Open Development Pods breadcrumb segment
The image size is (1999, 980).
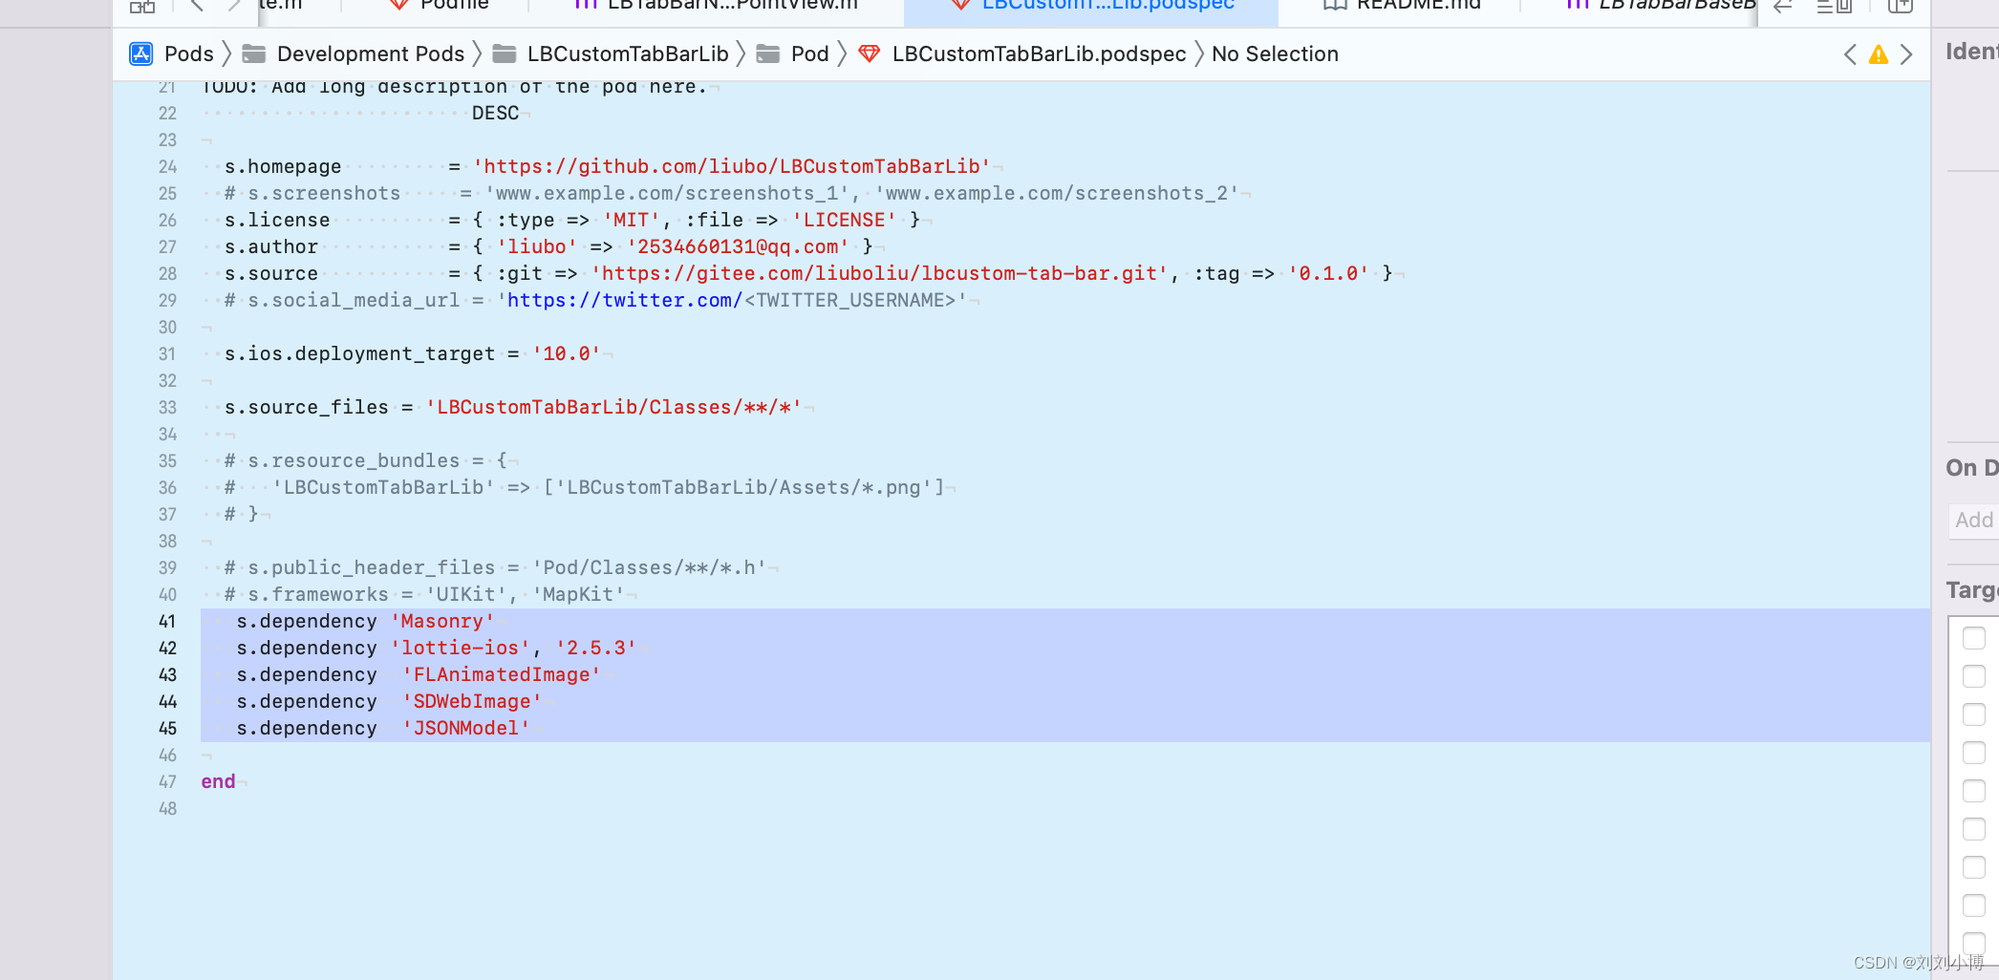(371, 53)
